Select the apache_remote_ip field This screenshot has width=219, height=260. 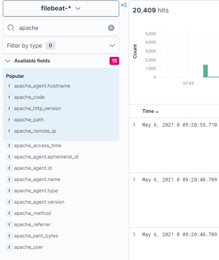tap(35, 131)
